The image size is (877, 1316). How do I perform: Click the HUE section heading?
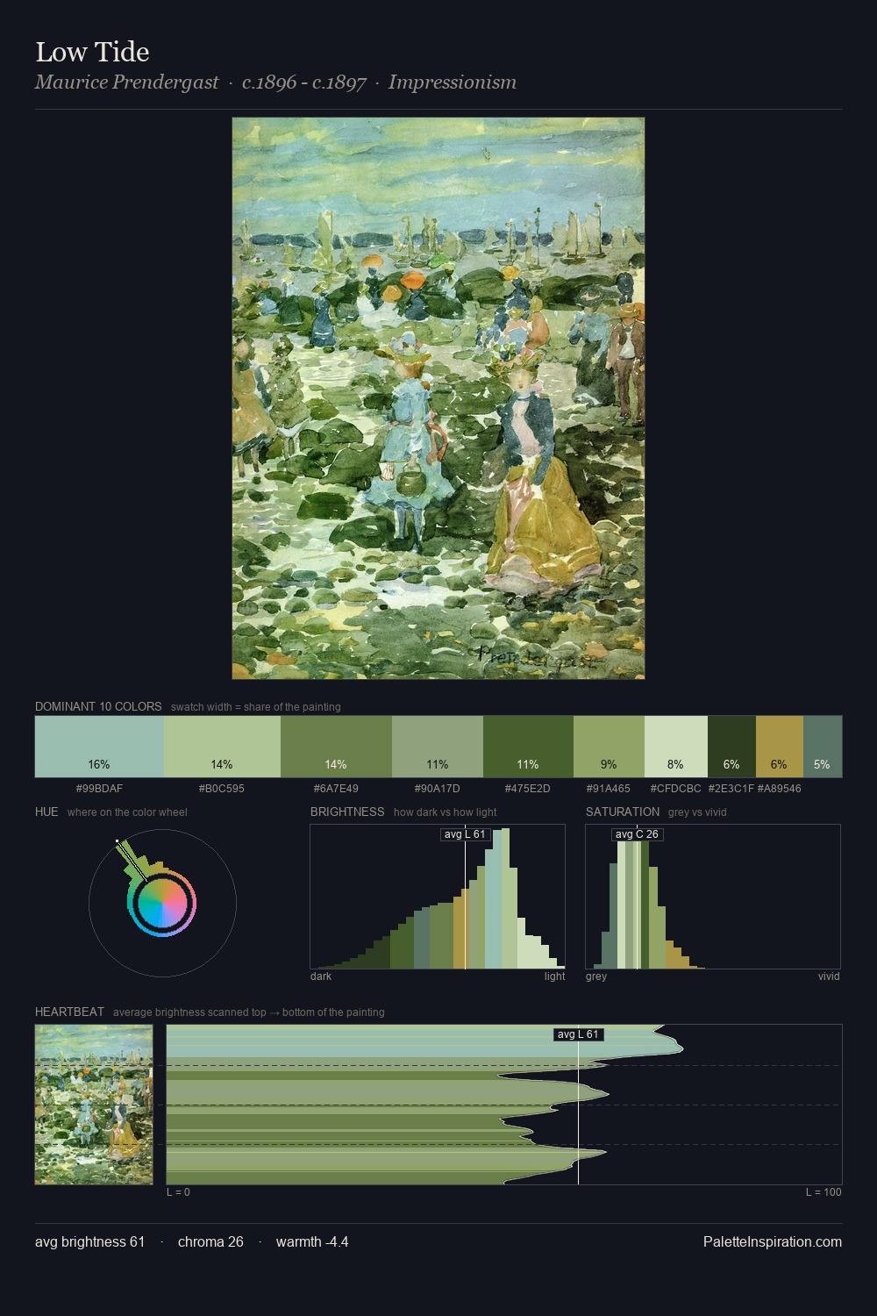pos(46,812)
